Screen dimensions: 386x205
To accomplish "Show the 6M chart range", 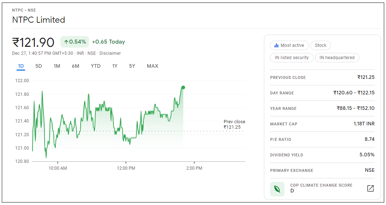I will (76, 66).
